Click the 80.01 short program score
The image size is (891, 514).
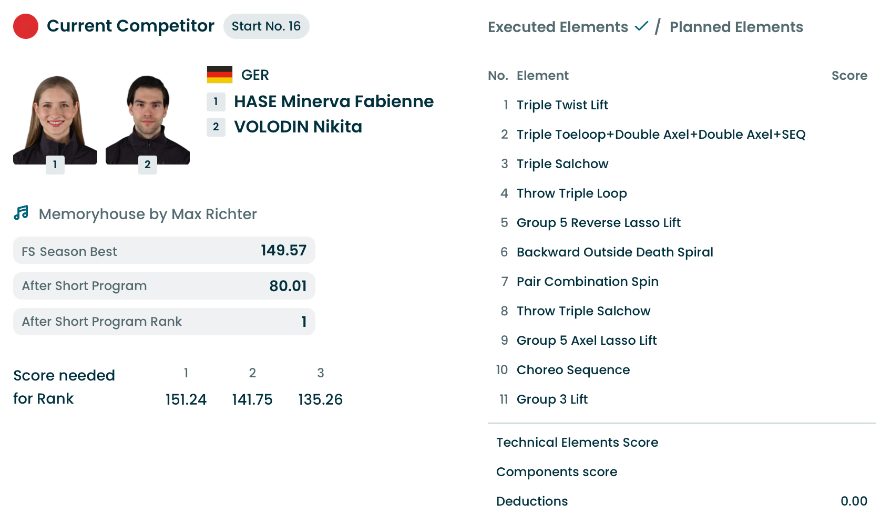[288, 286]
